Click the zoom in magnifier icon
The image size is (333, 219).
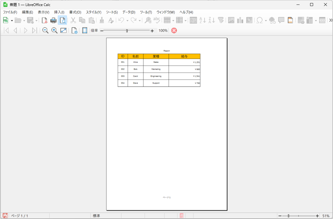tap(54, 30)
